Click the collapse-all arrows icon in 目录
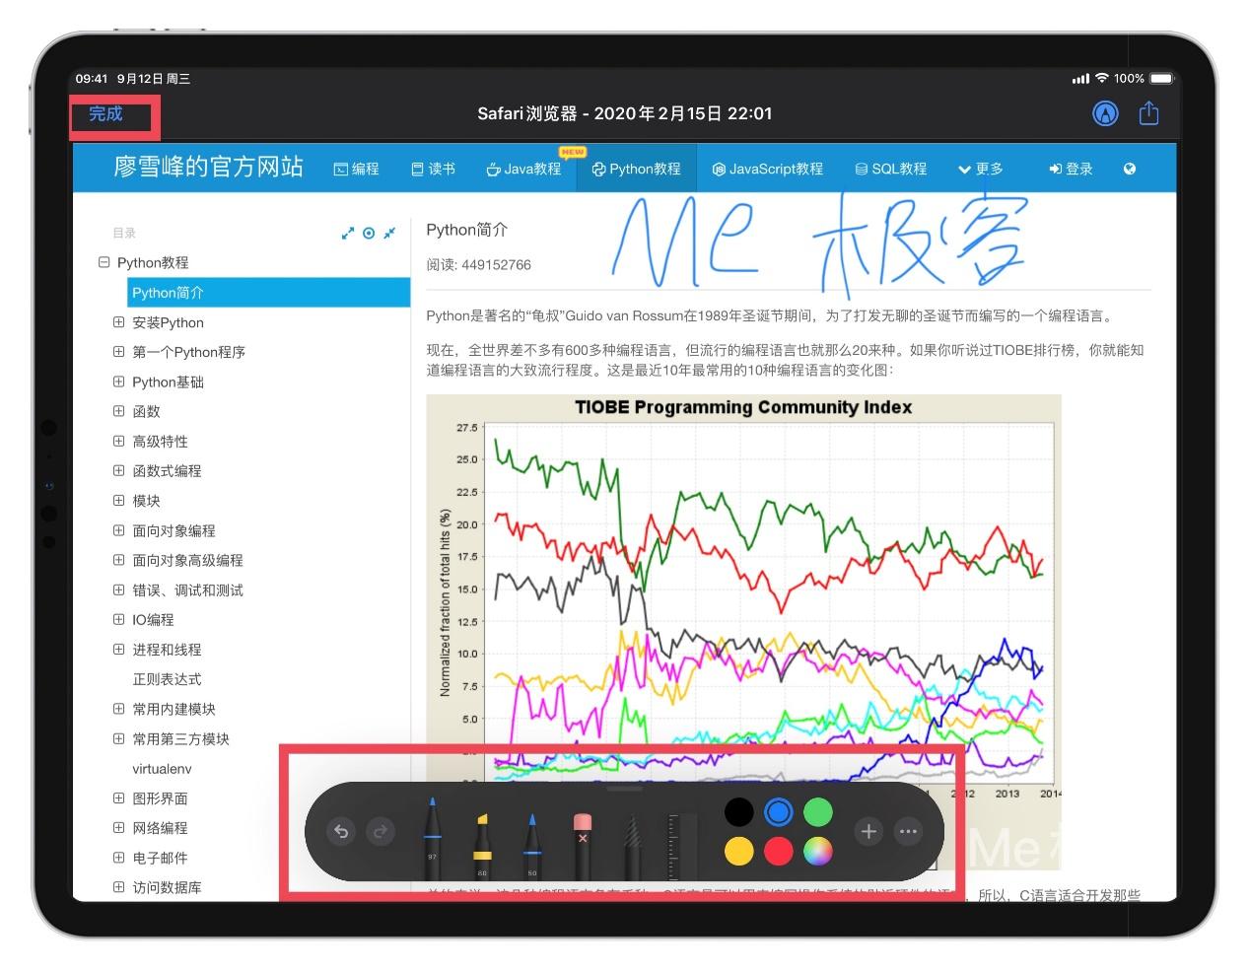This screenshot has height=971, width=1250. click(x=389, y=234)
